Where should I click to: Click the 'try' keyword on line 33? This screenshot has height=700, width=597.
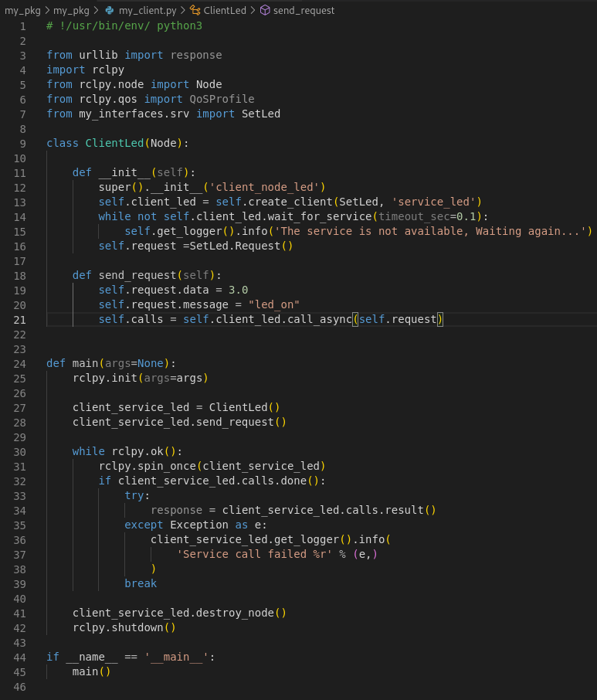click(134, 496)
